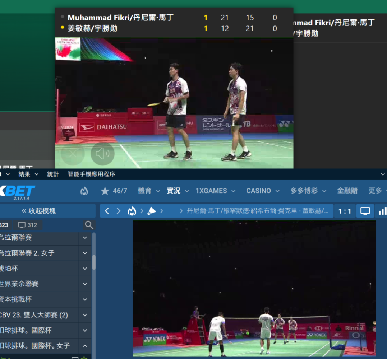Open the 結果 results dropdown
The width and height of the screenshot is (387, 359).
[x=28, y=174]
